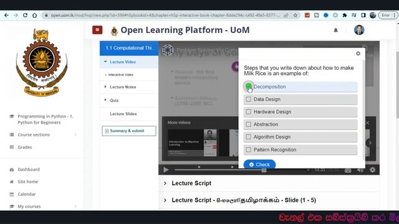Click the Check answer button

coord(259,164)
